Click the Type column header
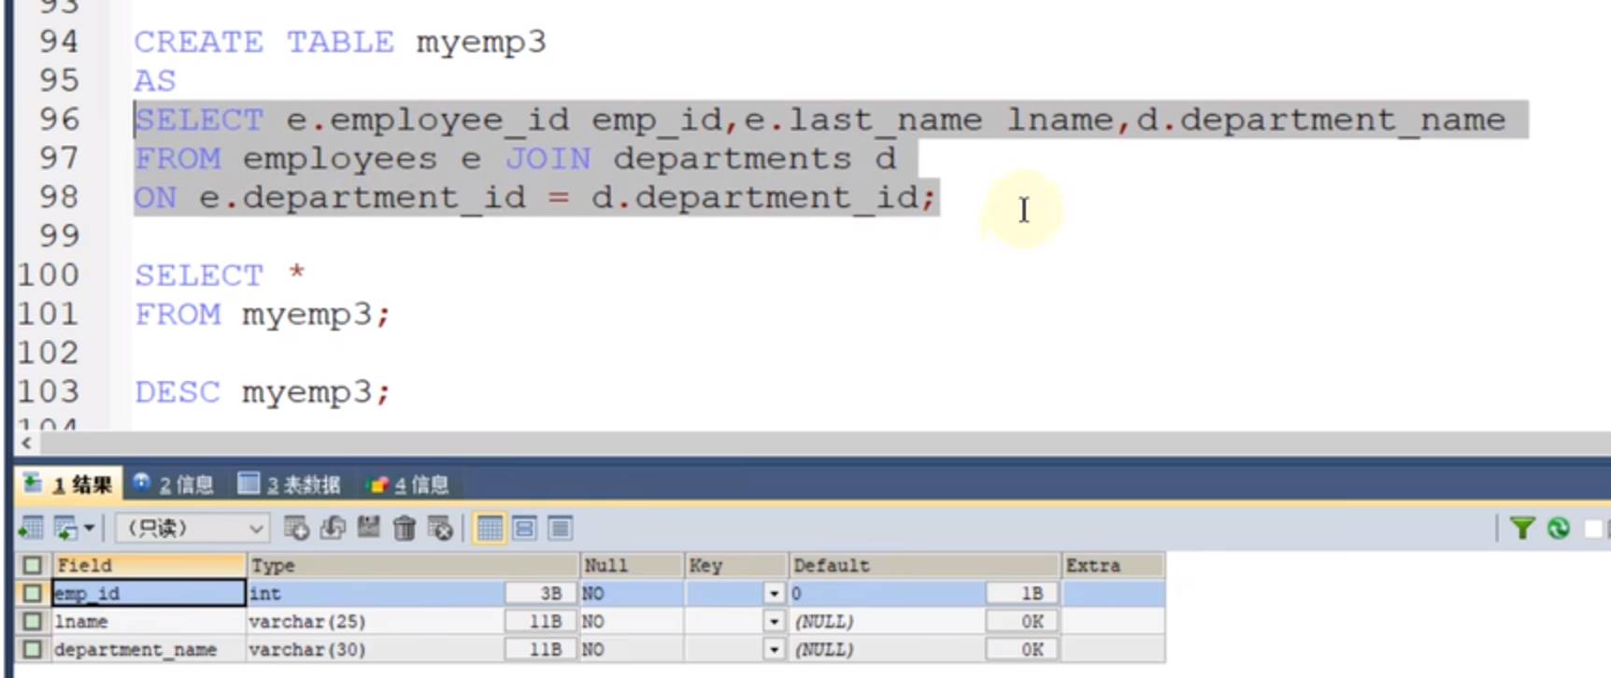This screenshot has height=678, width=1611. pos(412,565)
